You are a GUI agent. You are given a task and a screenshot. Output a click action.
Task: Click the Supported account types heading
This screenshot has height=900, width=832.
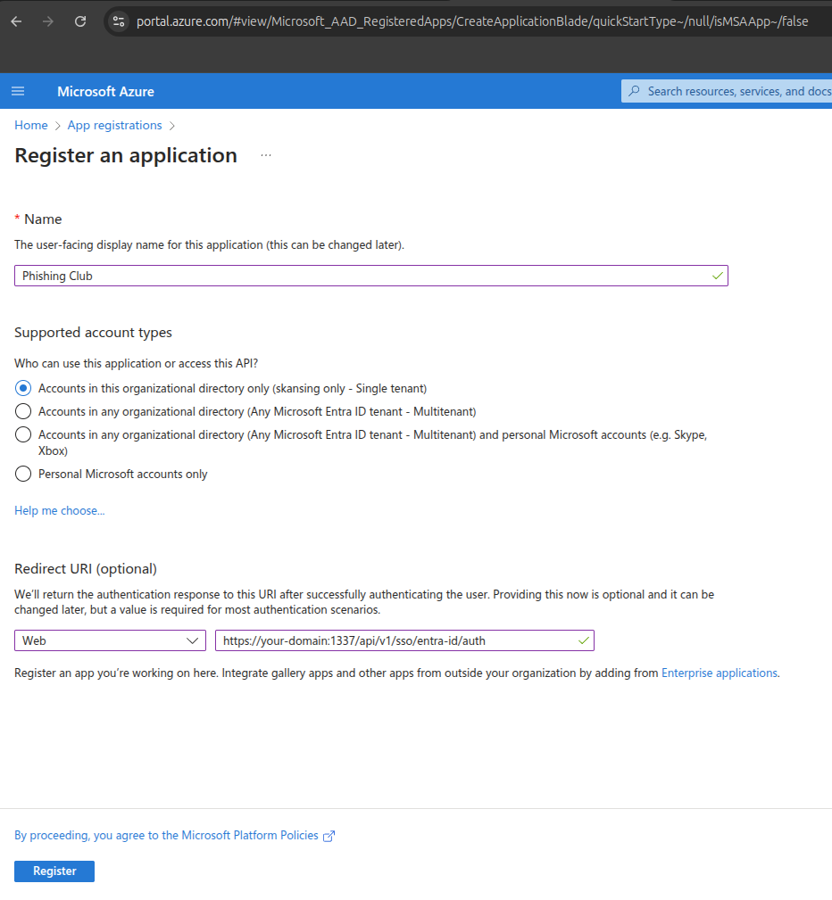(93, 333)
